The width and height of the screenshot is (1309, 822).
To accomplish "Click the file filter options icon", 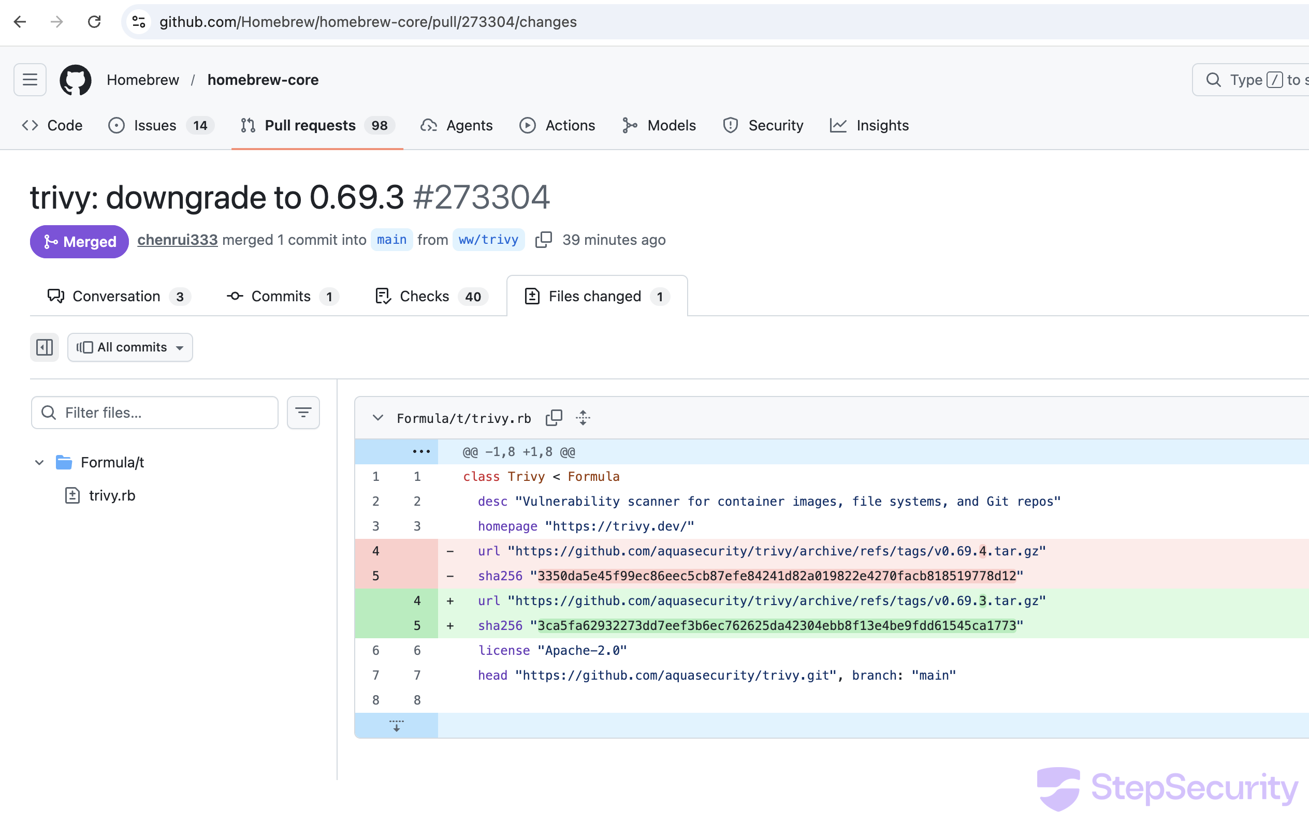I will click(303, 413).
